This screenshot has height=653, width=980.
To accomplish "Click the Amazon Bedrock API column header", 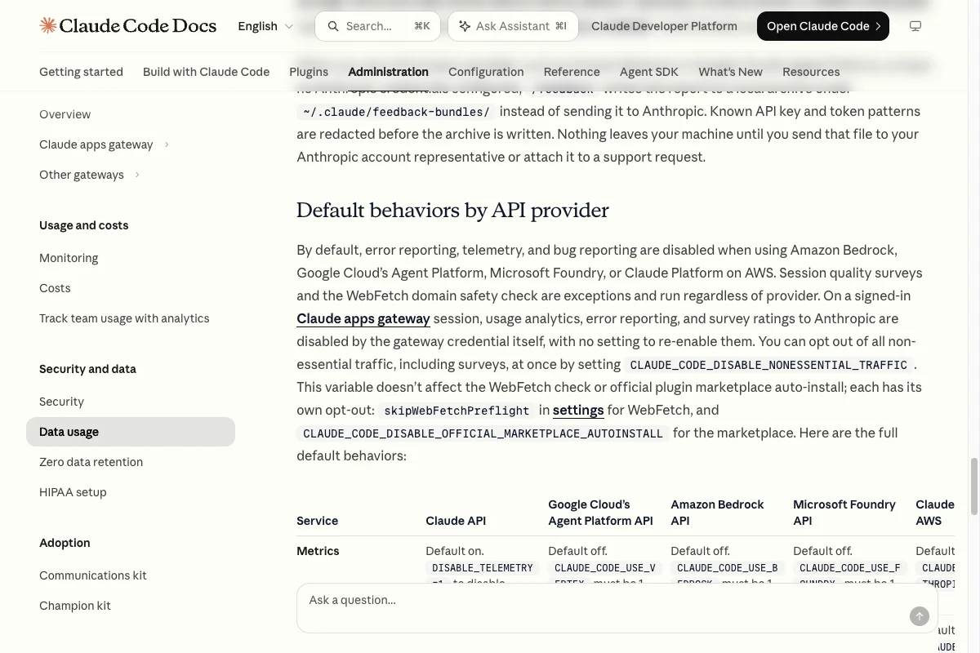I will coord(717,513).
